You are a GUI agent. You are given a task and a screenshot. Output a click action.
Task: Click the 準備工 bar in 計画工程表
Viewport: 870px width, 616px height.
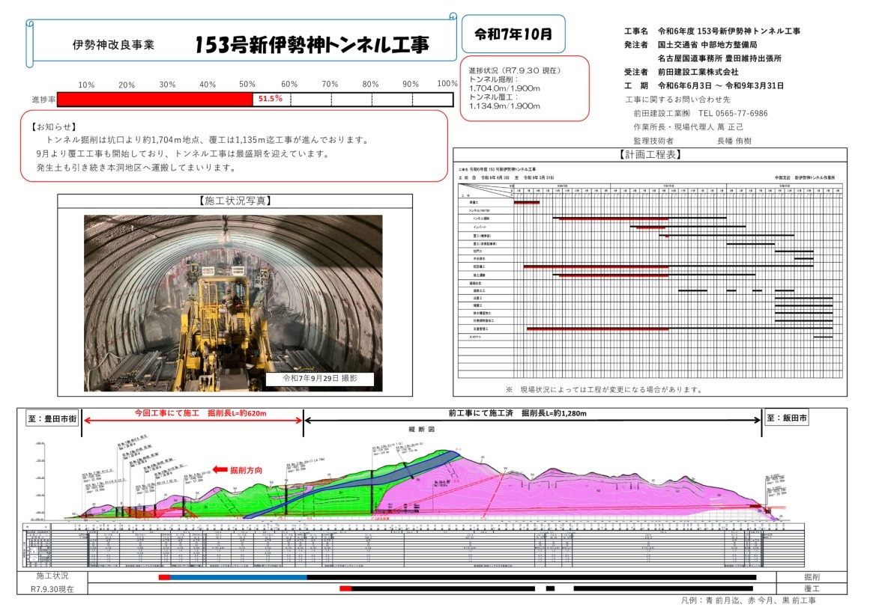pyautogui.click(x=527, y=203)
